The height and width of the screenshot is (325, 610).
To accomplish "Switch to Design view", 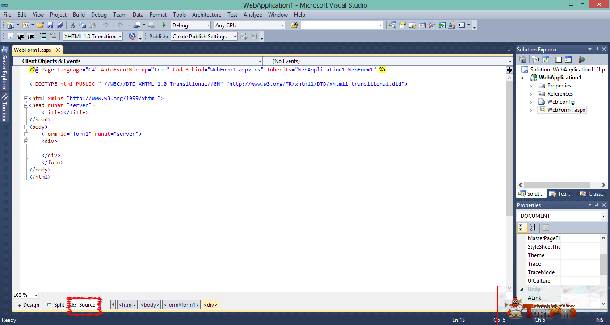I will click(28, 305).
